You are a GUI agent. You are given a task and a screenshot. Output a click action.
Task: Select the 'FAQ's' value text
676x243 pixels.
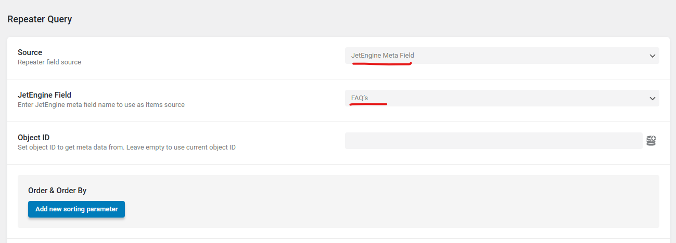[360, 98]
